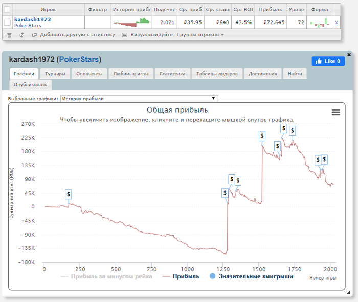This screenshot has height=302, width=358.
Task: Click the ₽72,645 profit value
Action: click(x=274, y=22)
